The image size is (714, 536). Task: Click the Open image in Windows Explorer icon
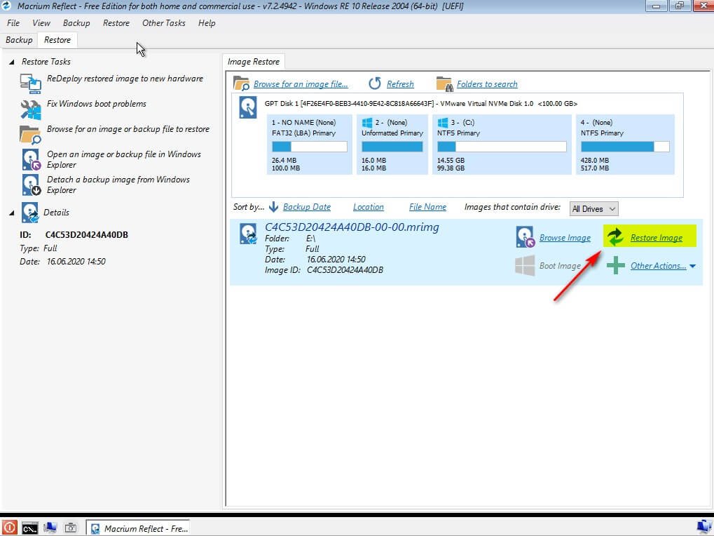[x=31, y=159]
